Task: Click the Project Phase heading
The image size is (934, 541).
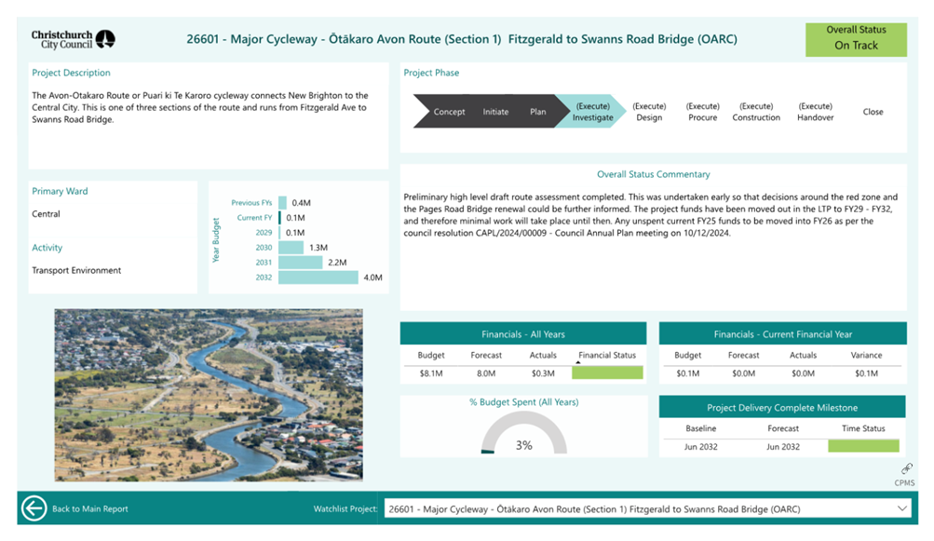Action: (431, 73)
